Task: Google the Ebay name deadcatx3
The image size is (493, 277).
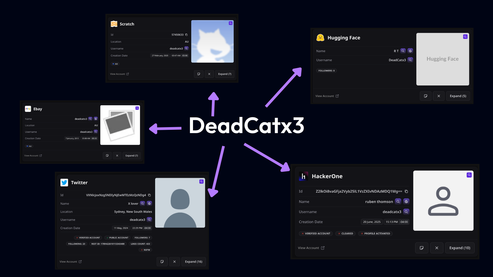Action: pyautogui.click(x=96, y=119)
